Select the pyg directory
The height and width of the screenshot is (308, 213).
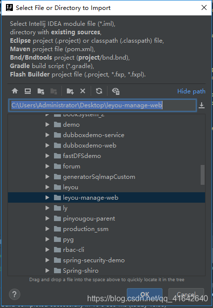68,239
